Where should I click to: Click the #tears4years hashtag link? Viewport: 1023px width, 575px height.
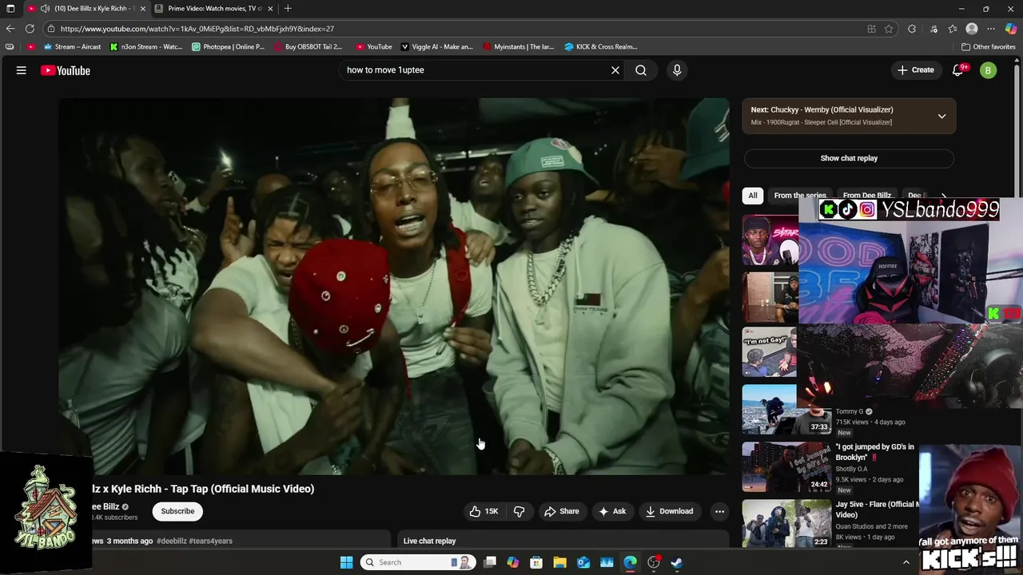click(x=211, y=541)
